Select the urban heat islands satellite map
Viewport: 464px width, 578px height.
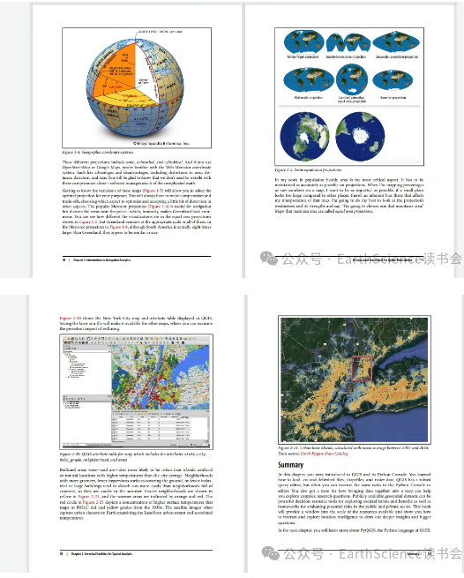point(354,379)
